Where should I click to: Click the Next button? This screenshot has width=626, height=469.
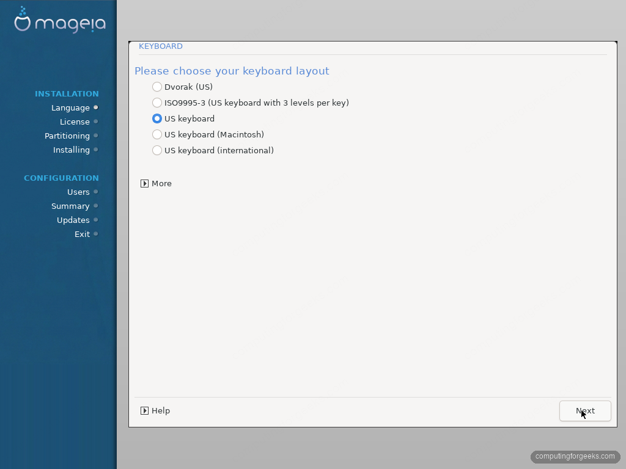pyautogui.click(x=585, y=411)
